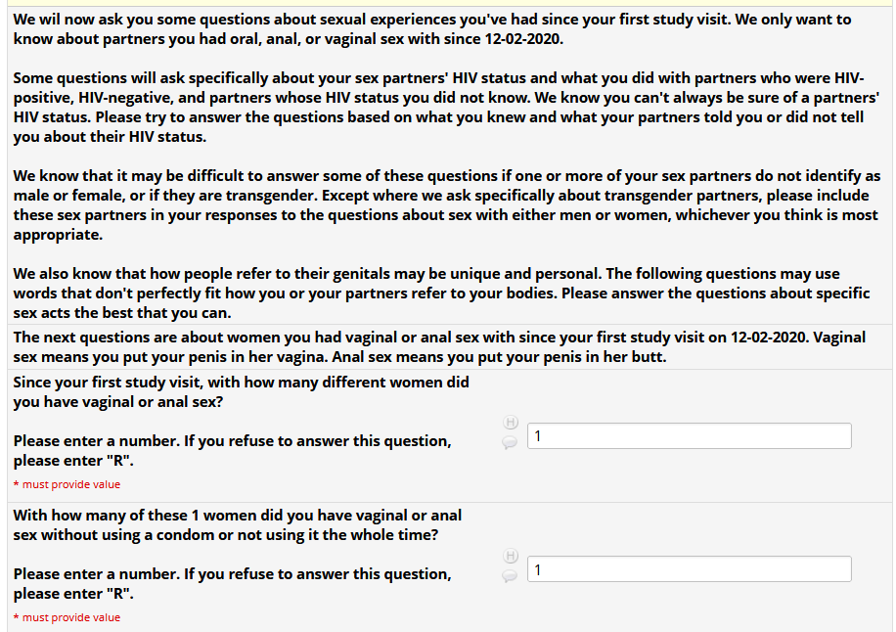896x632 pixels.
Task: Click "must provide value" under the first question
Action: click(71, 484)
